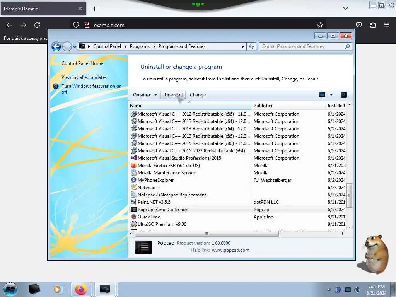Click the www.popcap.com help link
The image size is (396, 297).
tap(230, 250)
